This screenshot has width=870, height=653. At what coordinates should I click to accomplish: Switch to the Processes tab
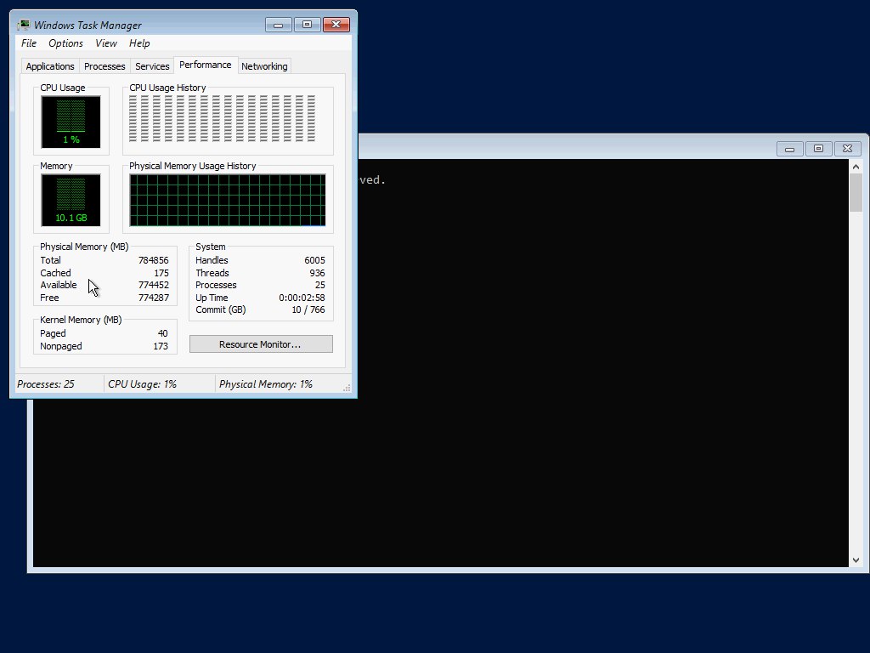[105, 66]
